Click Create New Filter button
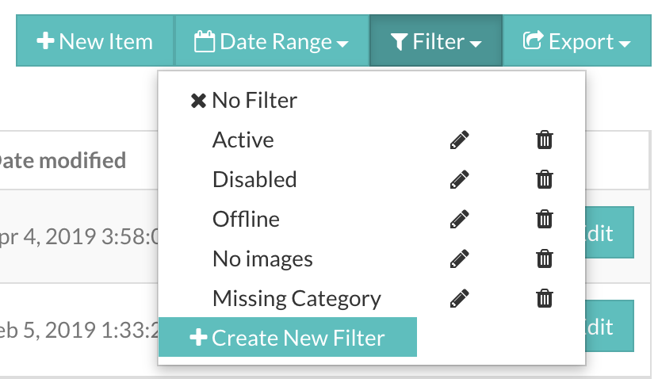 [288, 337]
